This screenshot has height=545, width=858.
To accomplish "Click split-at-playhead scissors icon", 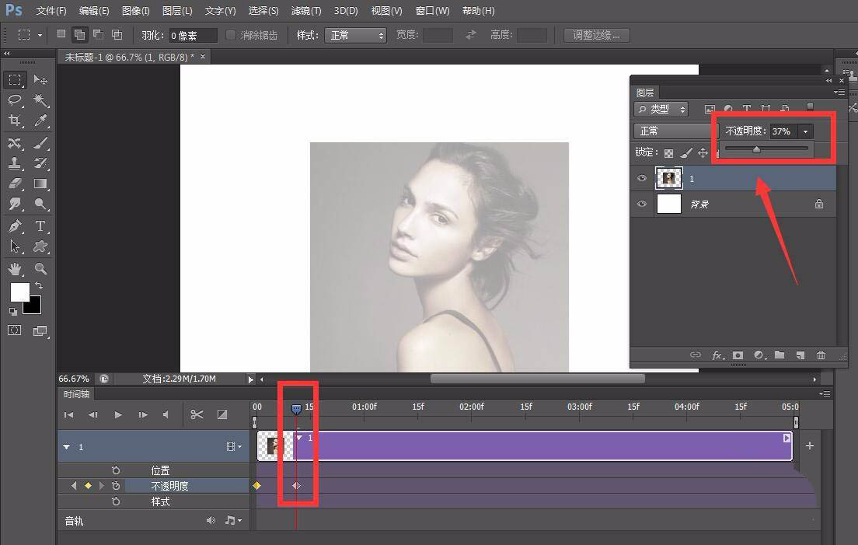I will pyautogui.click(x=197, y=414).
